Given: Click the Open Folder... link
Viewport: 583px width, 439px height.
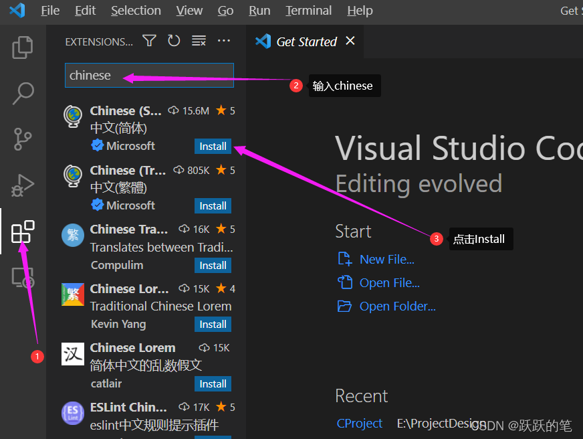Looking at the screenshot, I should coord(397,306).
